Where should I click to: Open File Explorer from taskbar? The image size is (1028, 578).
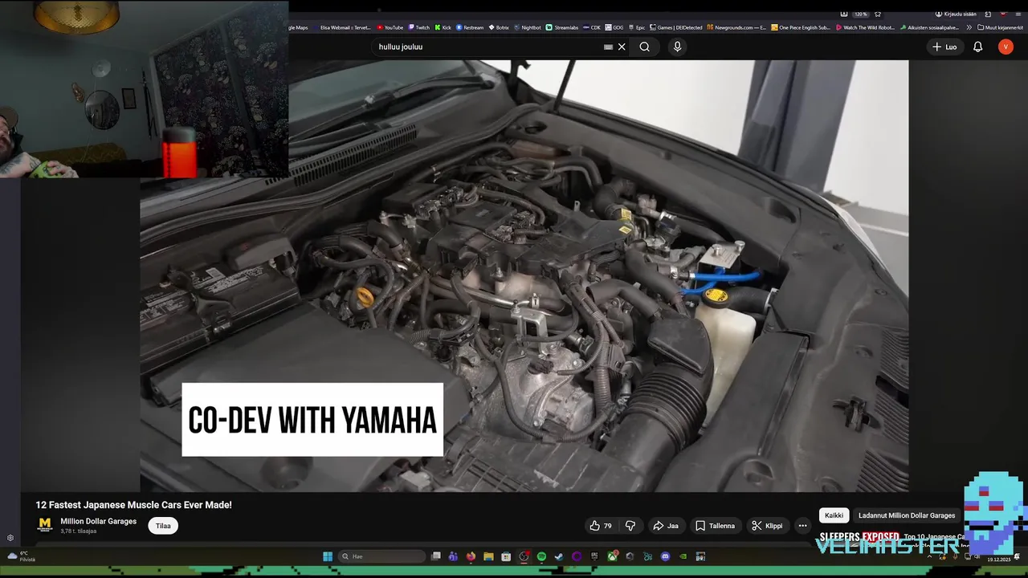click(488, 556)
